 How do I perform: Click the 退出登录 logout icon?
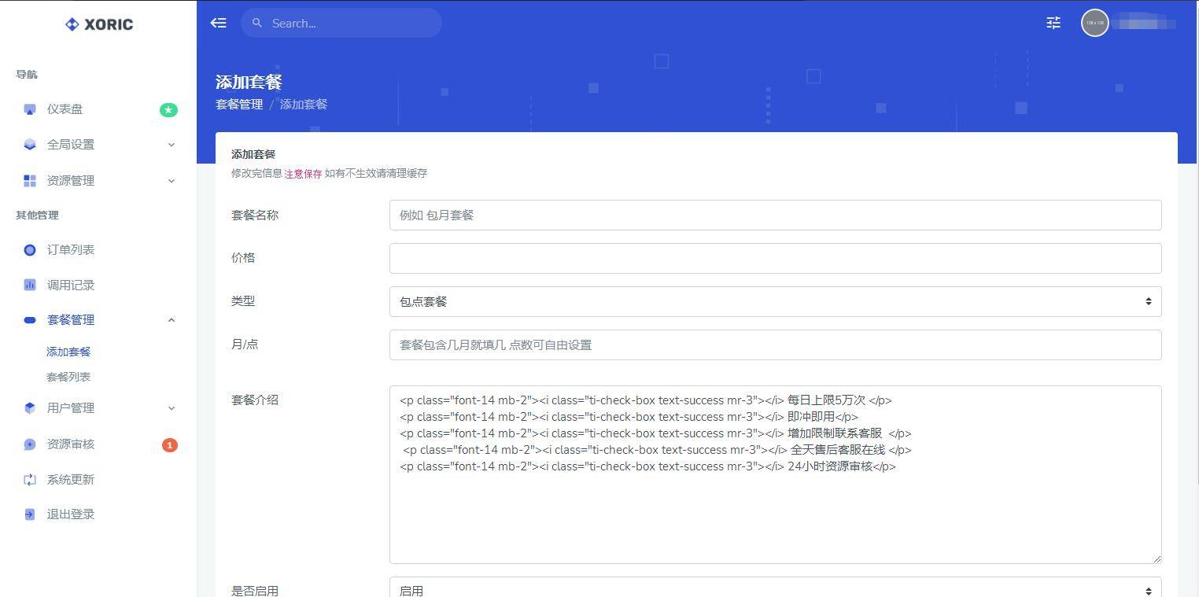[30, 514]
